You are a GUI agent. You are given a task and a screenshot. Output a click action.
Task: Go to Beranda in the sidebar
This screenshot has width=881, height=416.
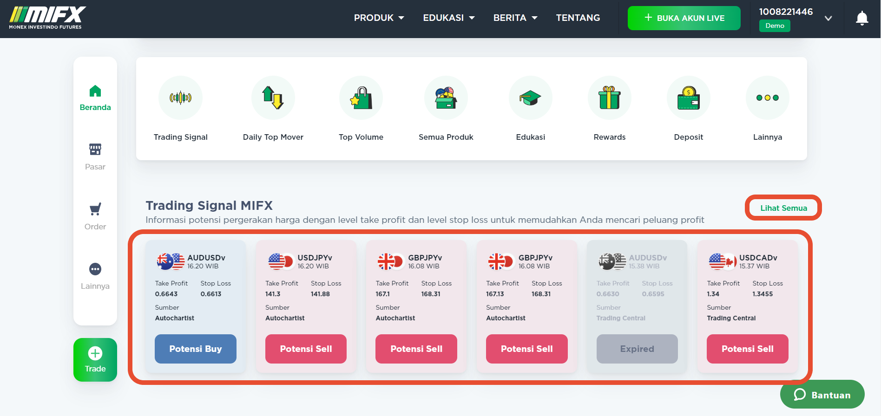[x=95, y=98]
